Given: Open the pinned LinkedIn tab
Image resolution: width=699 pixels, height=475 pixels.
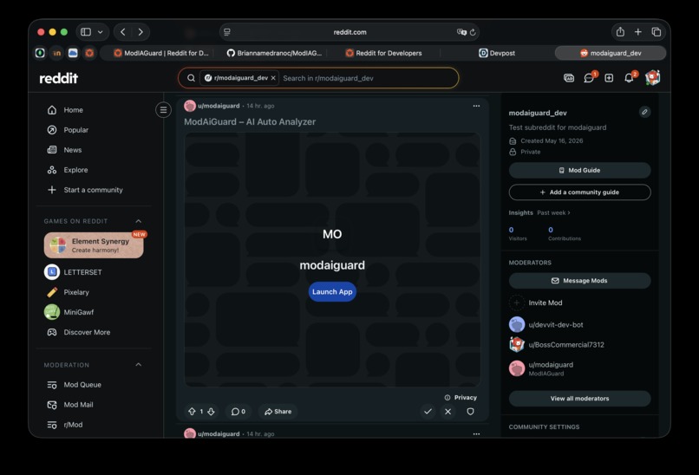Looking at the screenshot, I should tap(56, 53).
